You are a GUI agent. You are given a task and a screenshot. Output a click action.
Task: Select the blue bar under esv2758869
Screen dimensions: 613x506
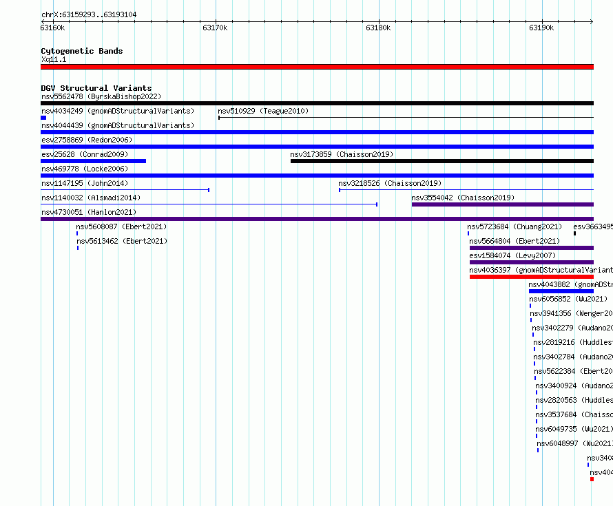(x=317, y=147)
